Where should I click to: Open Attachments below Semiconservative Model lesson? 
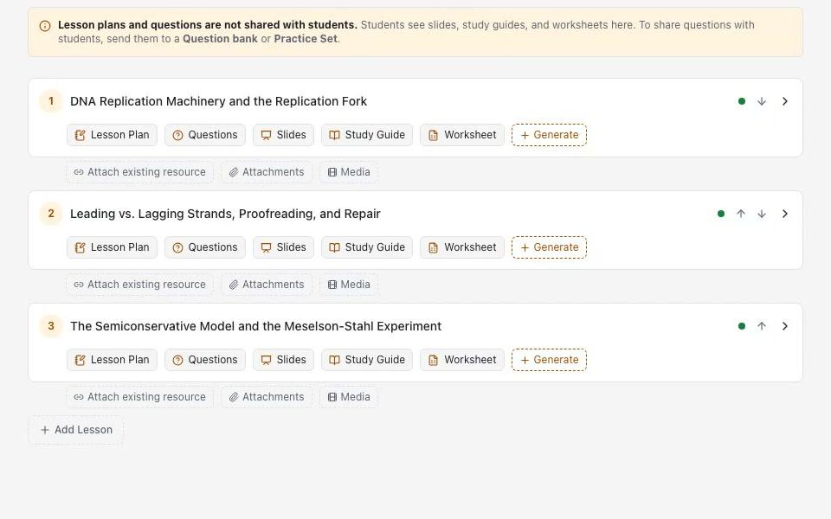point(267,397)
